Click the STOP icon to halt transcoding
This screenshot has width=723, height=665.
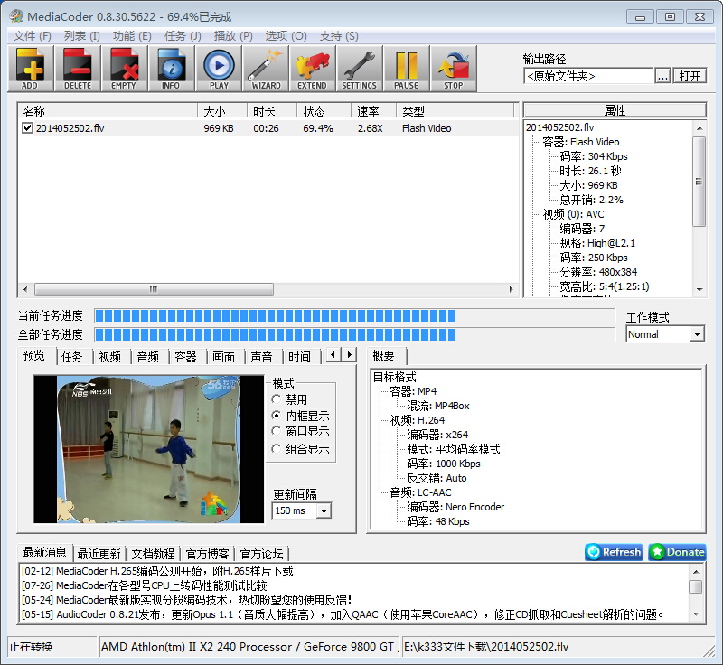click(x=453, y=69)
